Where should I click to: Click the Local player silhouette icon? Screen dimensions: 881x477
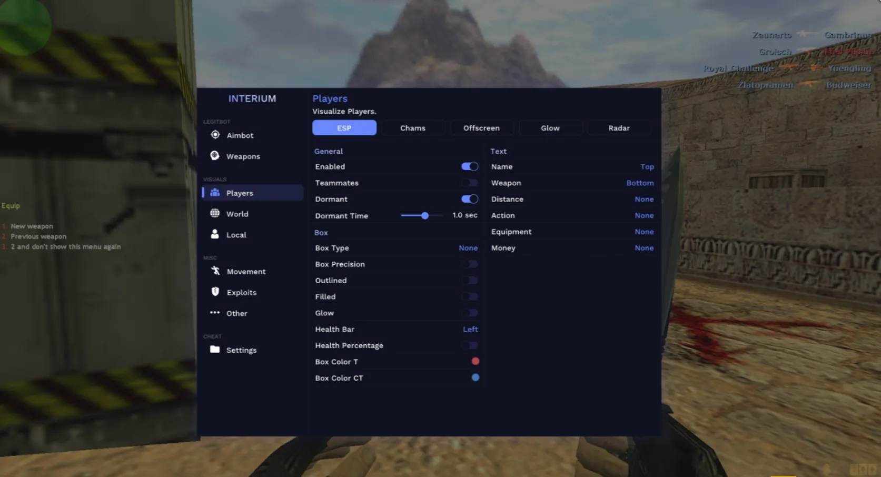coord(215,234)
